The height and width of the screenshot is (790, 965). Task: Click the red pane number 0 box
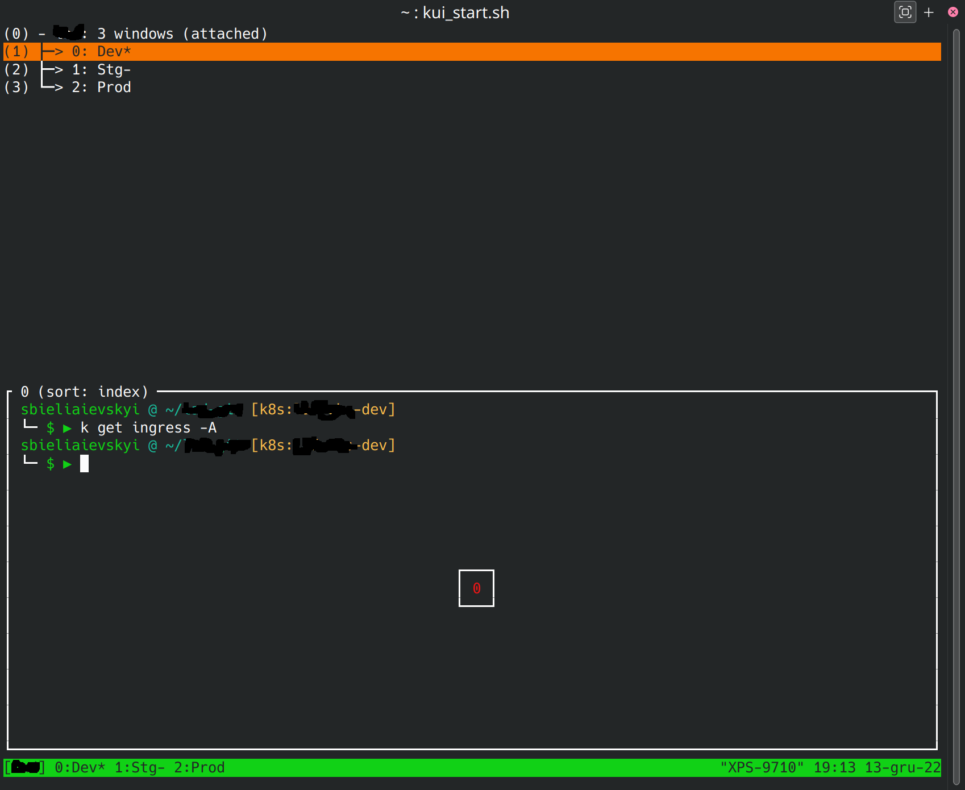coord(476,588)
